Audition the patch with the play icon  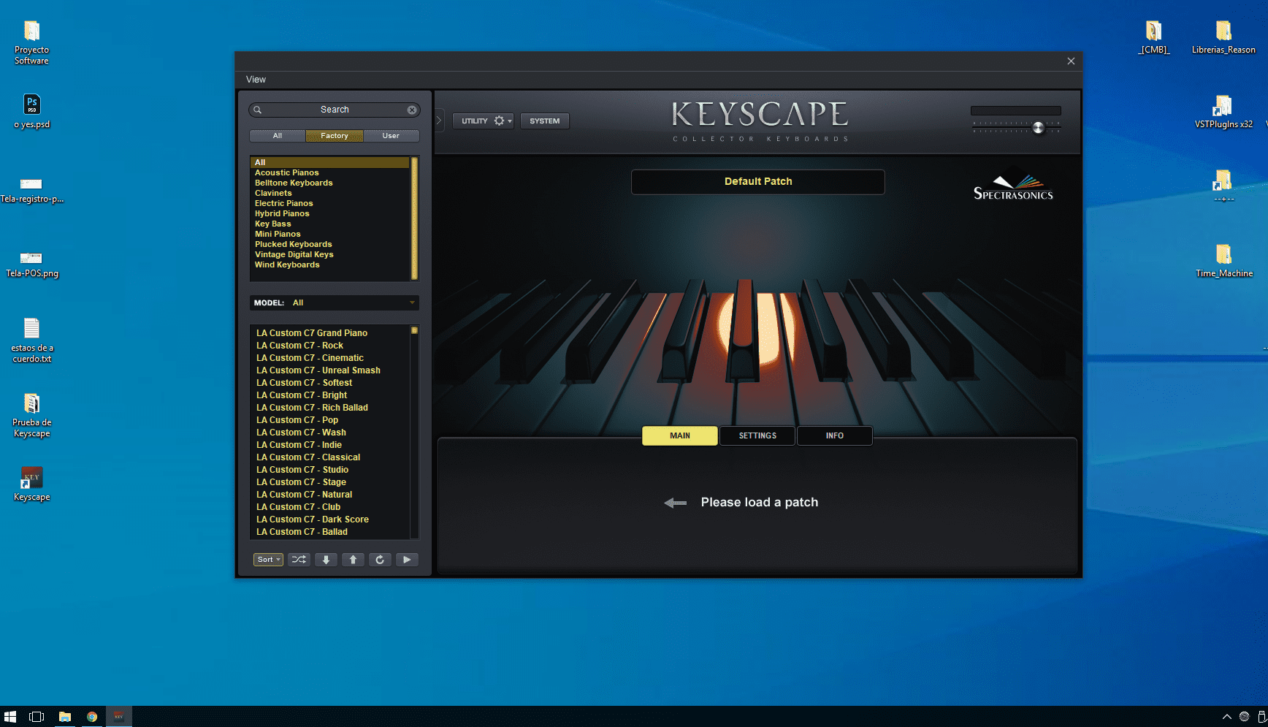407,559
